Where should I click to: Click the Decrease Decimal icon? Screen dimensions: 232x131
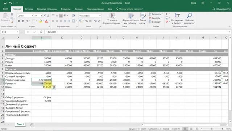tap(99, 21)
